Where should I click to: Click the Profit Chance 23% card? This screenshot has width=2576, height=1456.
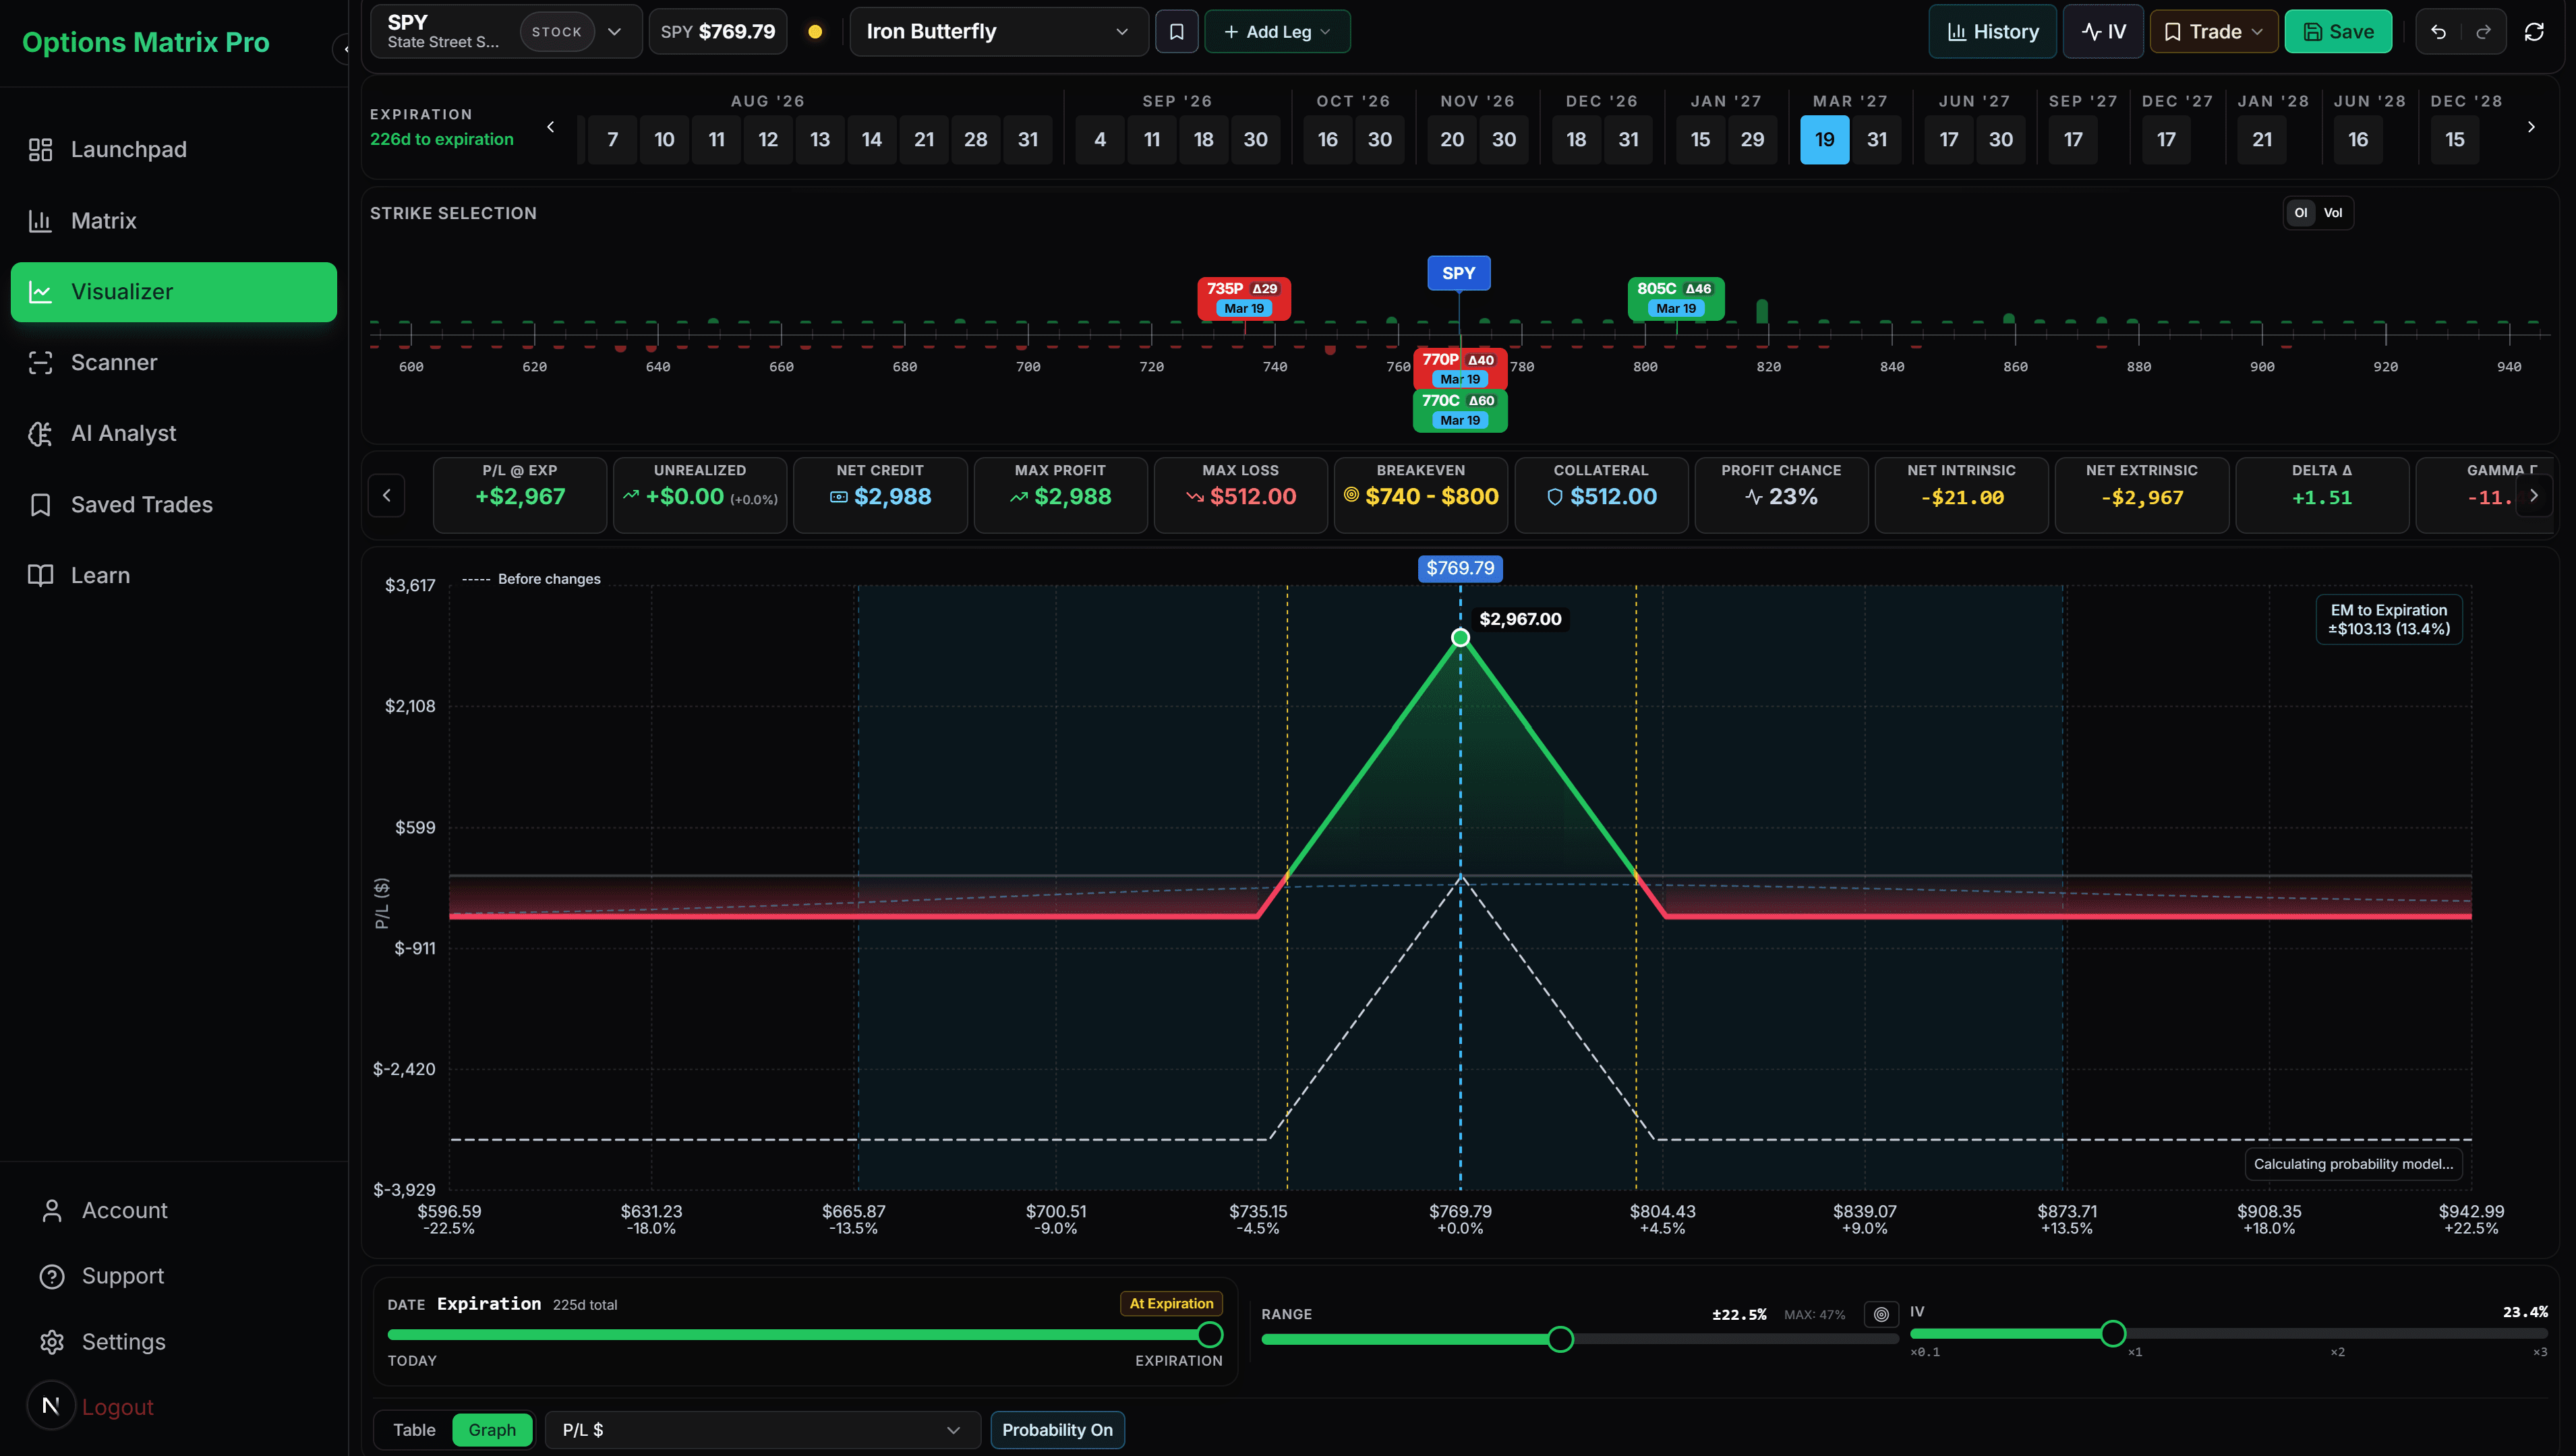pos(1781,495)
